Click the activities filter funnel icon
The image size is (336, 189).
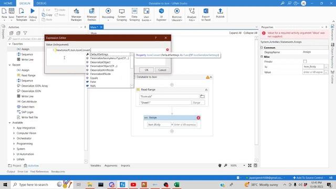pos(25,33)
